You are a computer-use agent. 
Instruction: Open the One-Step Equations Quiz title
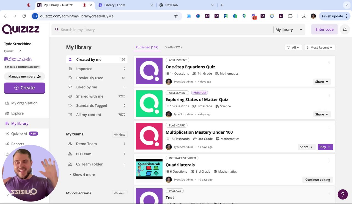(190, 67)
